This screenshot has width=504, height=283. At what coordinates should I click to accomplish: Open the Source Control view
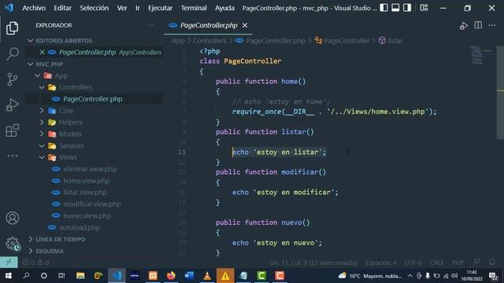[x=13, y=79]
